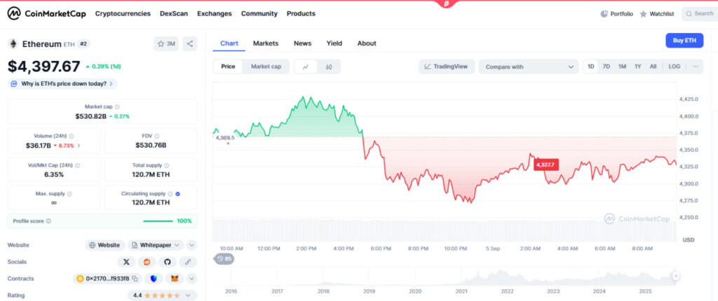Open the X (Twitter) social link
Screen dimensions: 718x301
[126, 262]
